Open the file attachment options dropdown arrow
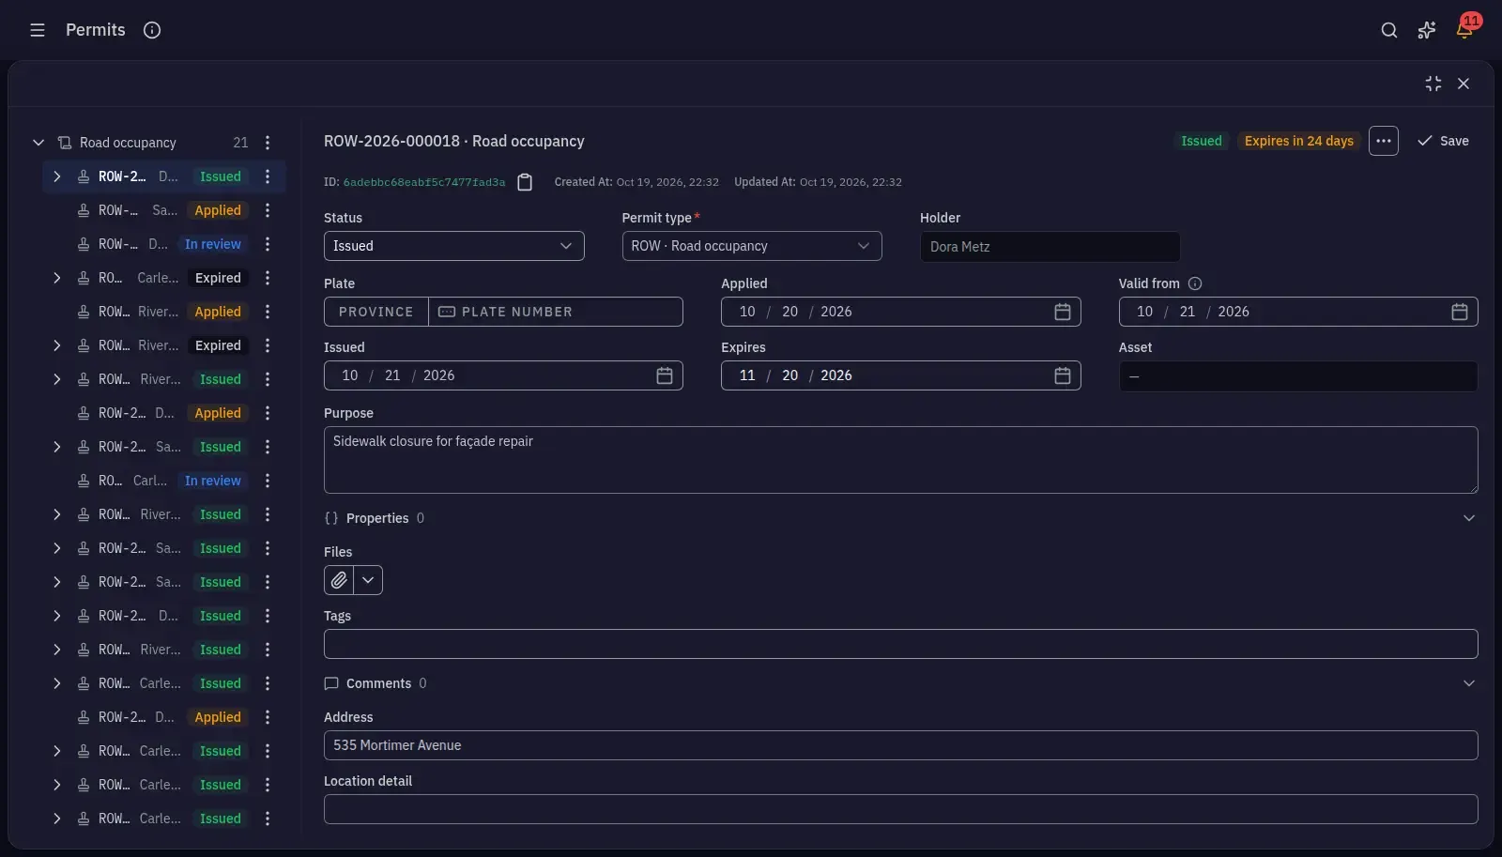The image size is (1502, 857). coord(368,580)
